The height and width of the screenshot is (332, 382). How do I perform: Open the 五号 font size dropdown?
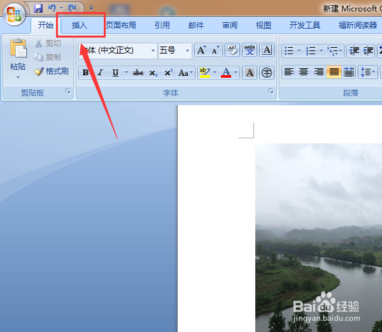tap(187, 50)
